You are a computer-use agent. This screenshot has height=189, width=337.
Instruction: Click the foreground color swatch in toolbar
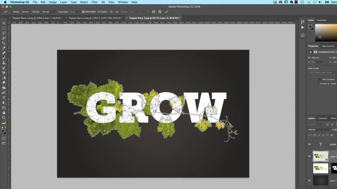[x=3, y=131]
